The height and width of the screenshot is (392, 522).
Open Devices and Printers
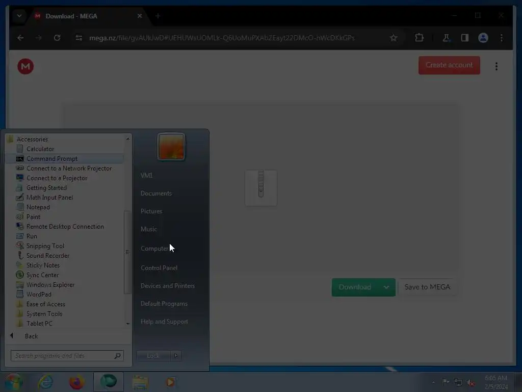pos(167,286)
